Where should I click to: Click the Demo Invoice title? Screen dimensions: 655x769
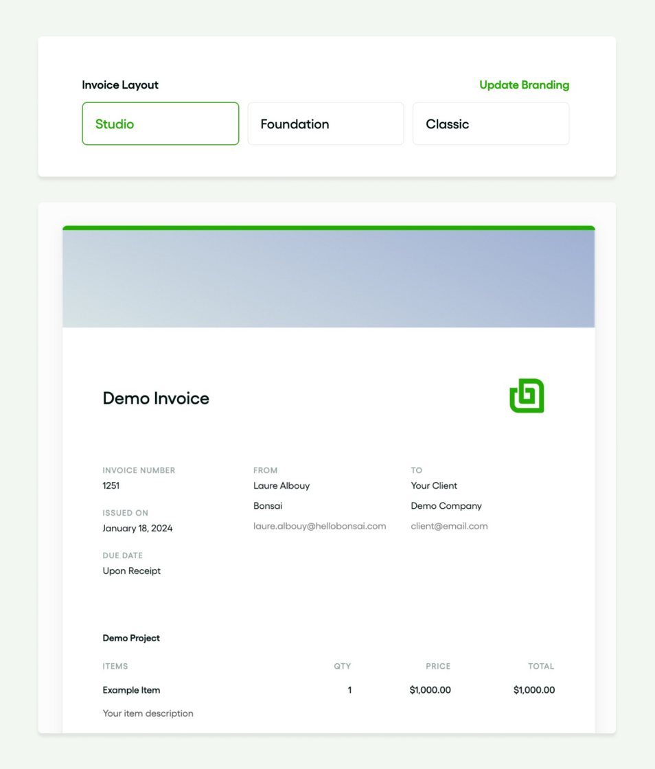click(x=156, y=398)
